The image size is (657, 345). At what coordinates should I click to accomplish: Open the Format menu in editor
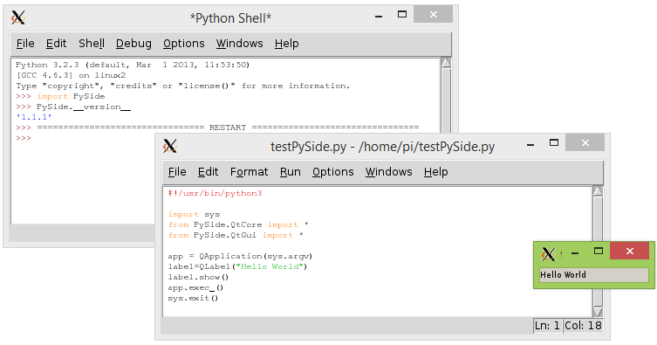[249, 172]
